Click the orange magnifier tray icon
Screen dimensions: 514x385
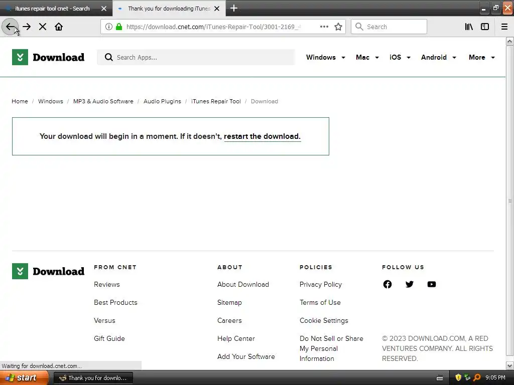(x=477, y=377)
